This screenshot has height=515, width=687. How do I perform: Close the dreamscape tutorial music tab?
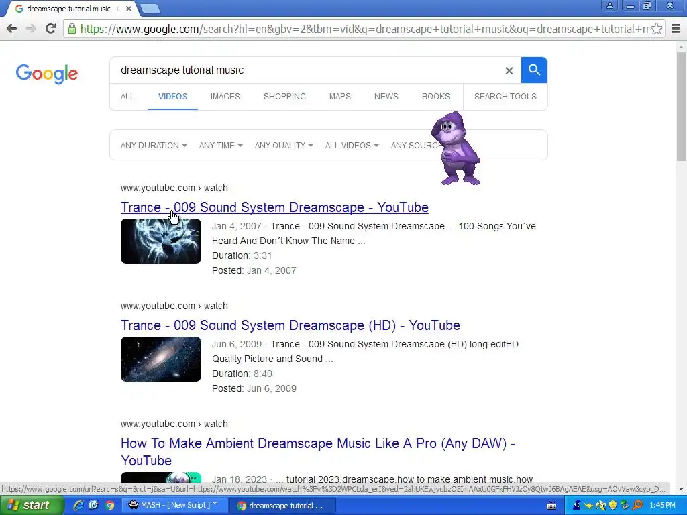pyautogui.click(x=129, y=9)
